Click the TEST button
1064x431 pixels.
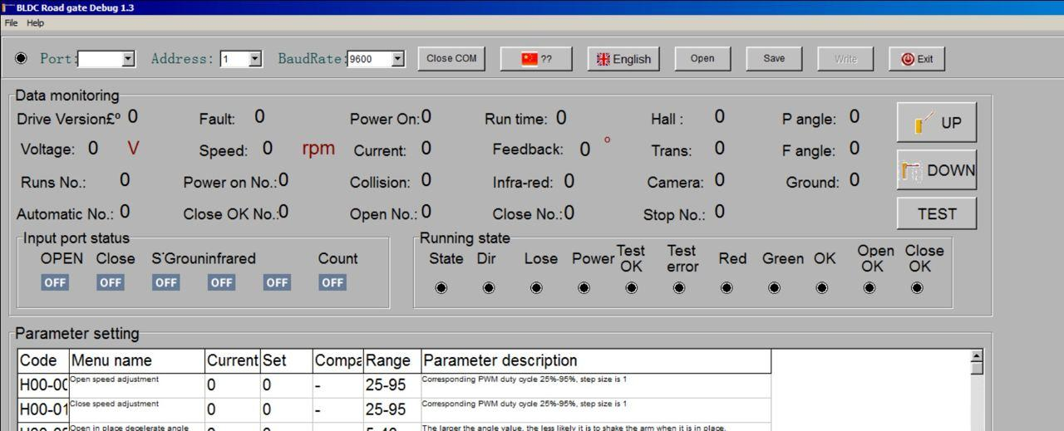point(936,213)
